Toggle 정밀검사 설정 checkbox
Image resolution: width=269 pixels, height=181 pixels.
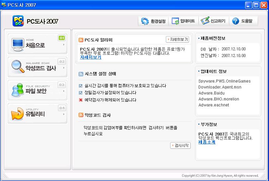[81, 93]
